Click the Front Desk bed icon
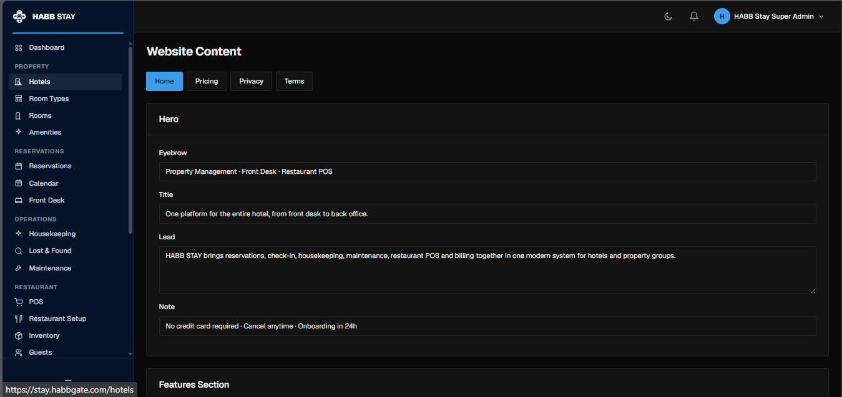This screenshot has width=842, height=397. click(x=19, y=200)
